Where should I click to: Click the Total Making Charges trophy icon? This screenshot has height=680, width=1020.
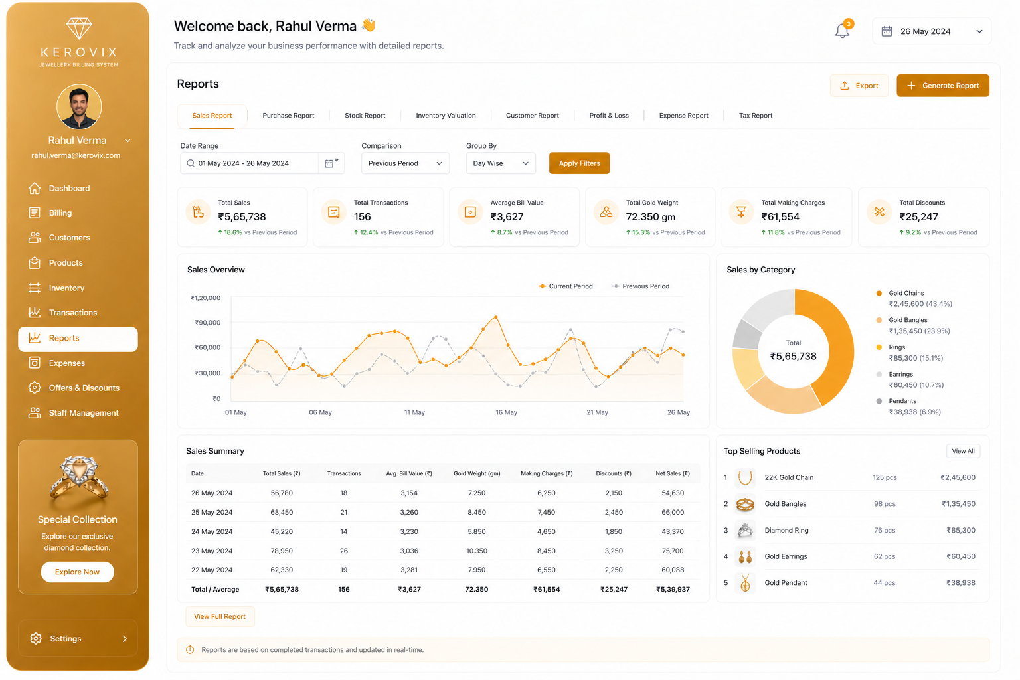pyautogui.click(x=741, y=212)
